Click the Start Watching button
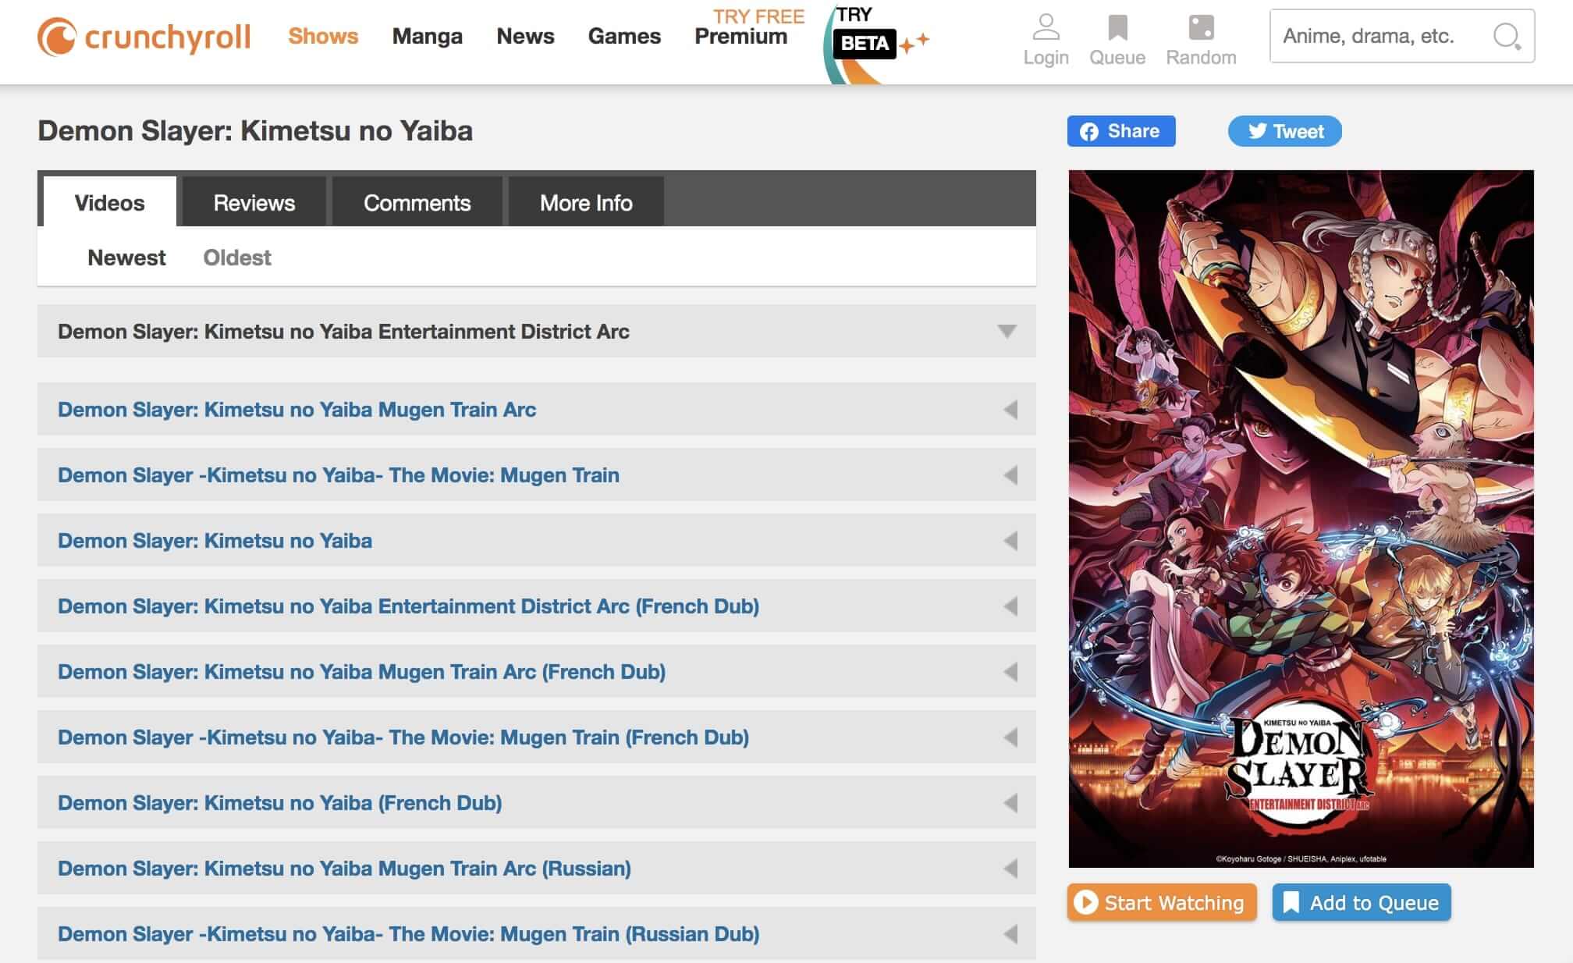This screenshot has width=1573, height=963. point(1161,902)
